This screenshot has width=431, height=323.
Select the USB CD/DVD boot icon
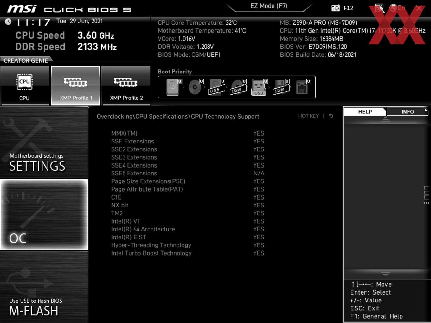[x=238, y=87]
